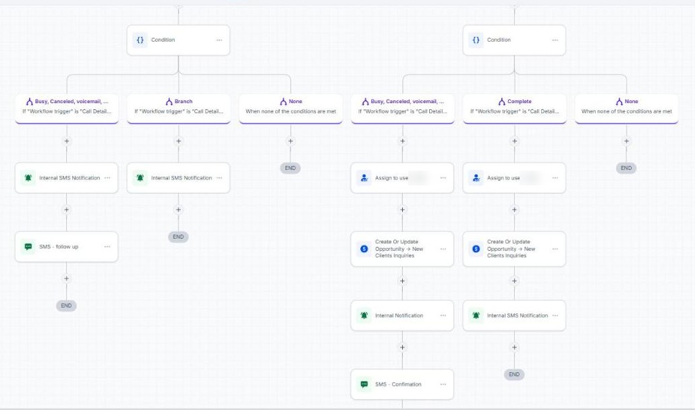The image size is (695, 410).
Task: Click curly-braces icon on Condition node above Complete
Action: coord(476,40)
